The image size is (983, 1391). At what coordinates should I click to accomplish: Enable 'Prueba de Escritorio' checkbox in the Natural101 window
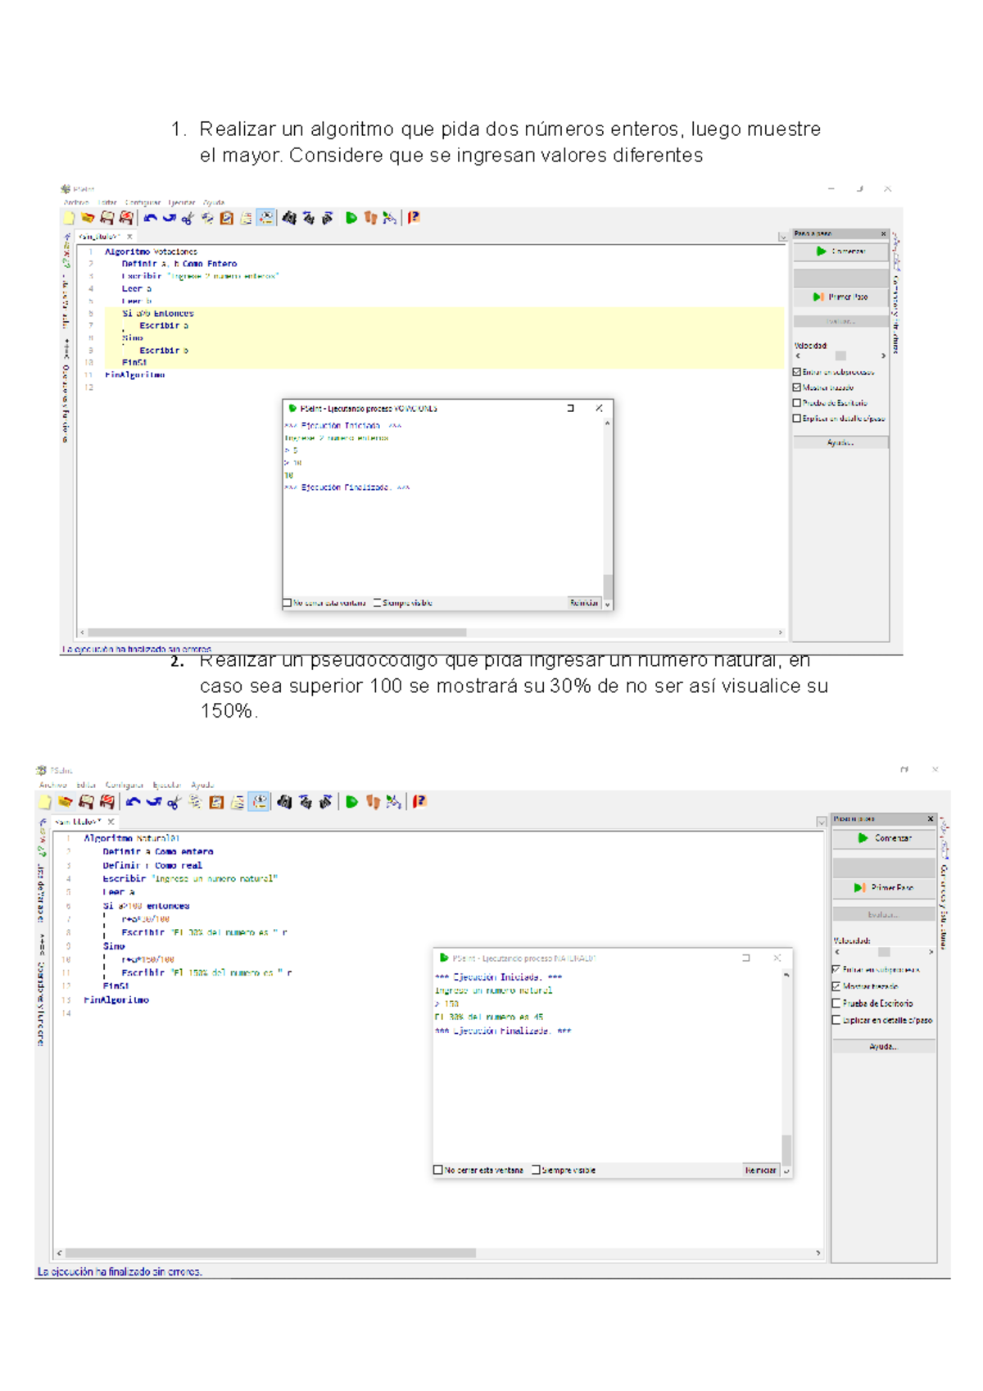point(836,1004)
